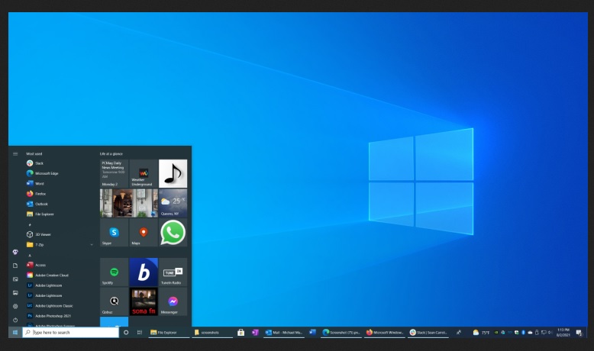Jump to letter 'A' index in app list
Screen dimensions: 594x351
[30, 255]
